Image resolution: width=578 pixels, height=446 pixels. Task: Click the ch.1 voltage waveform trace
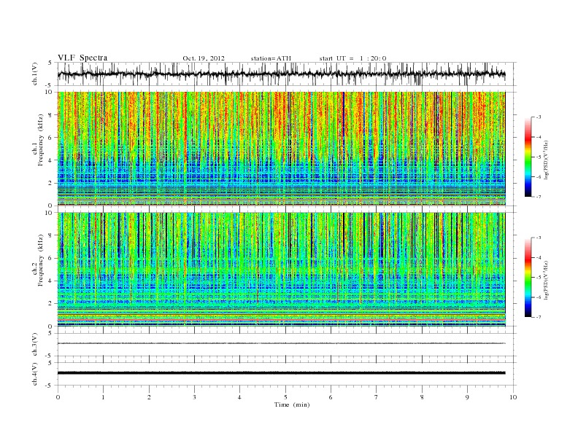[x=282, y=74]
